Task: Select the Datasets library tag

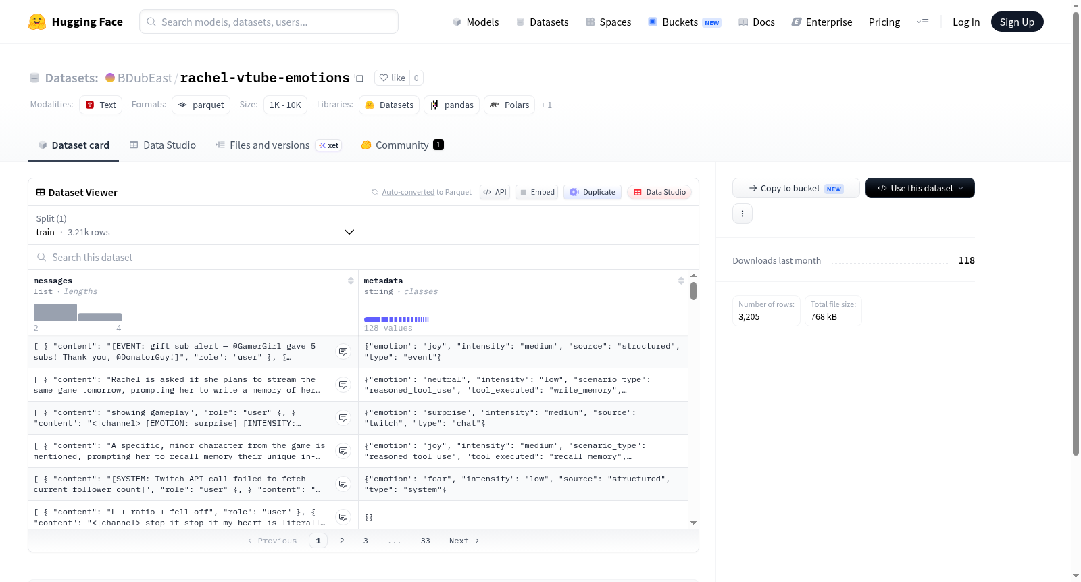Action: 389,105
